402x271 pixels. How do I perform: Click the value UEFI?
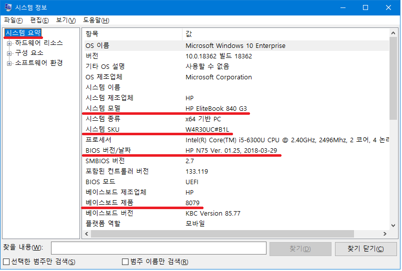192,182
